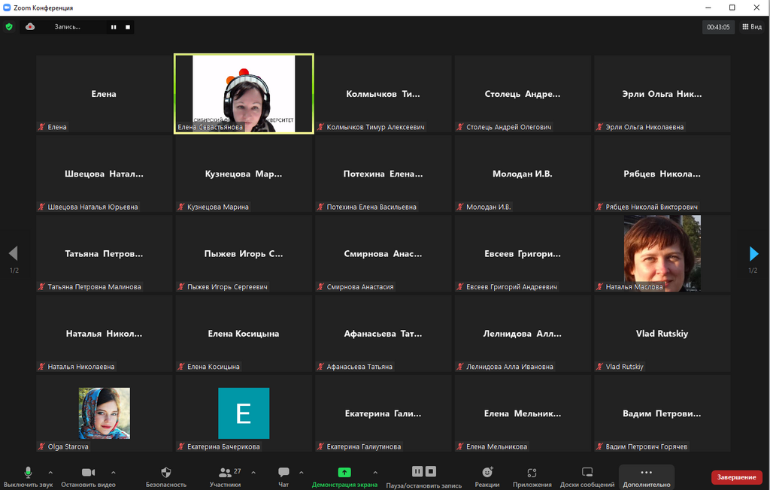
Task: Click muted mic icon of Столець Андрей Олегович
Action: coord(460,127)
